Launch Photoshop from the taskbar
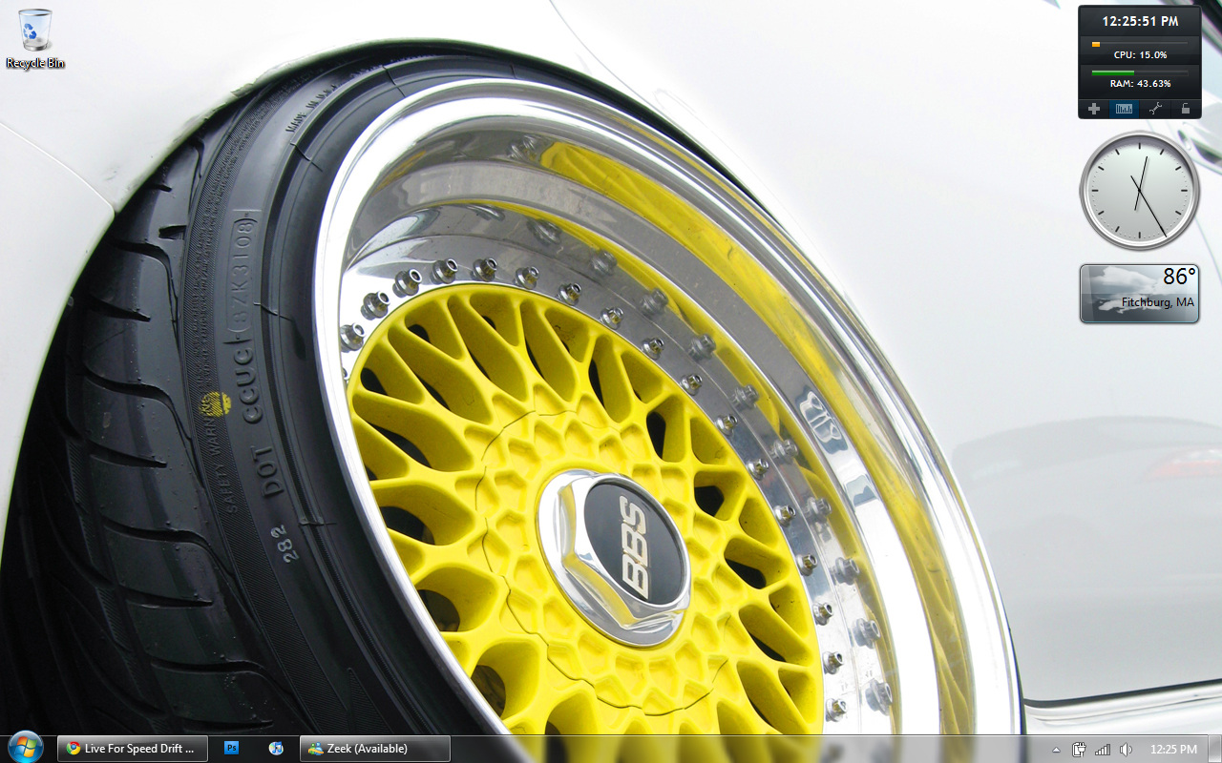Viewport: 1222px width, 763px height. [231, 749]
